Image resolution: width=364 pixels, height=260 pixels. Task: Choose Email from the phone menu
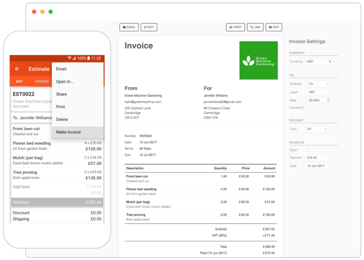pos(77,69)
